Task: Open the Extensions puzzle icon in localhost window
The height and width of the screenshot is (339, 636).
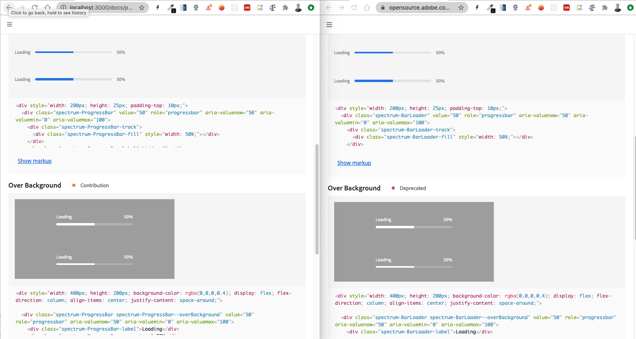Action: click(285, 8)
